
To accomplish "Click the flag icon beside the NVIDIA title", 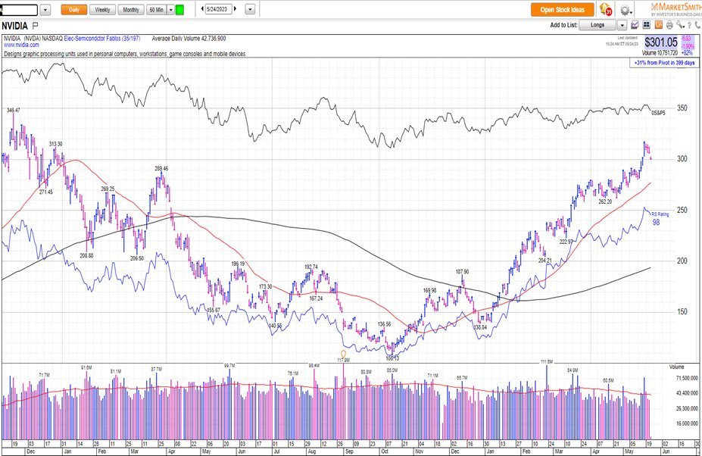I will coord(36,26).
